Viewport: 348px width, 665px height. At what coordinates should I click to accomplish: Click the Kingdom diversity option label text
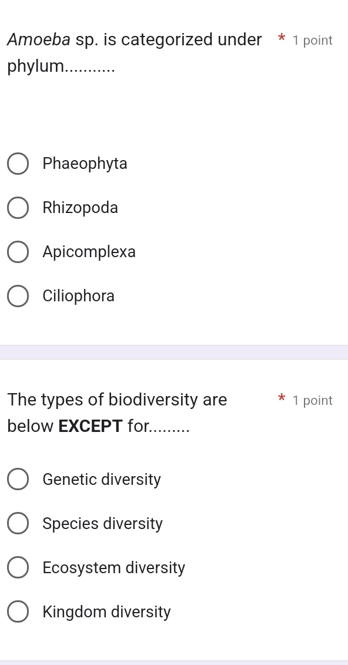(106, 611)
